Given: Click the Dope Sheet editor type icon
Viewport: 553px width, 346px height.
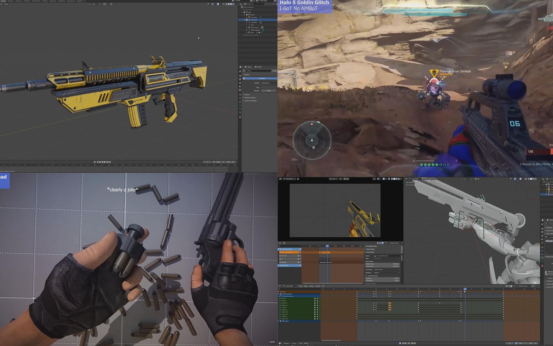Looking at the screenshot, I should [280, 286].
